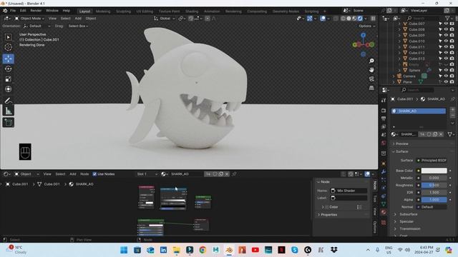This screenshot has height=257, width=458.
Task: Open Windows Start menu
Action: coord(124,250)
